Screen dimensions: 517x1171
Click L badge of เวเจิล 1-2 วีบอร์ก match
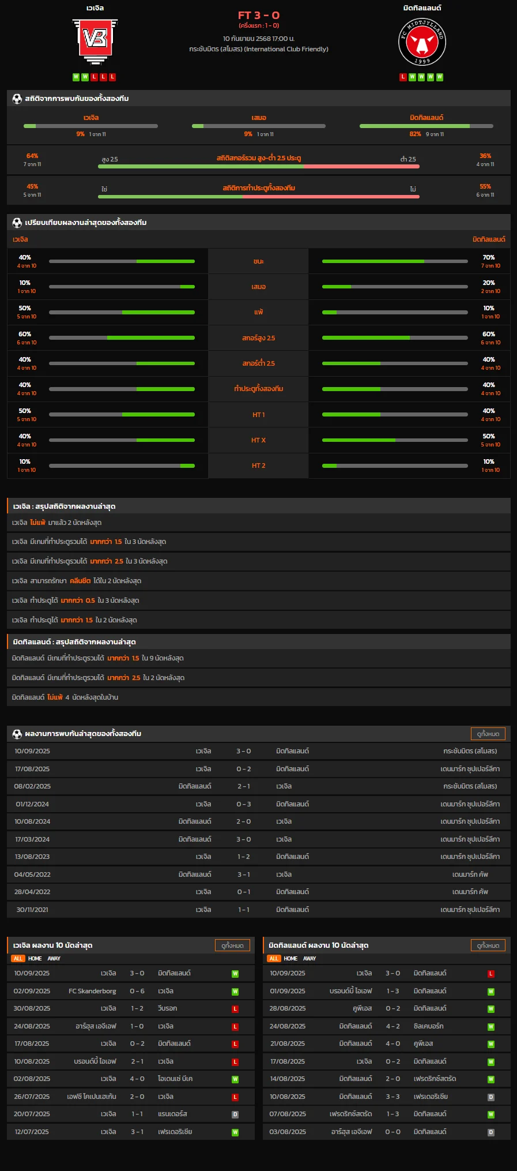[x=235, y=1009]
